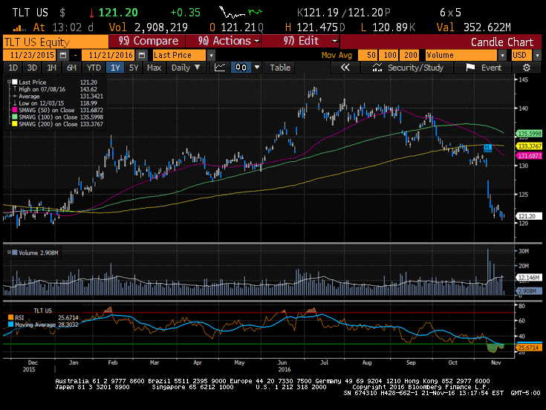Click the green SMAVG (100) swatch
Image resolution: width=546 pixels, height=410 pixels.
click(15, 117)
